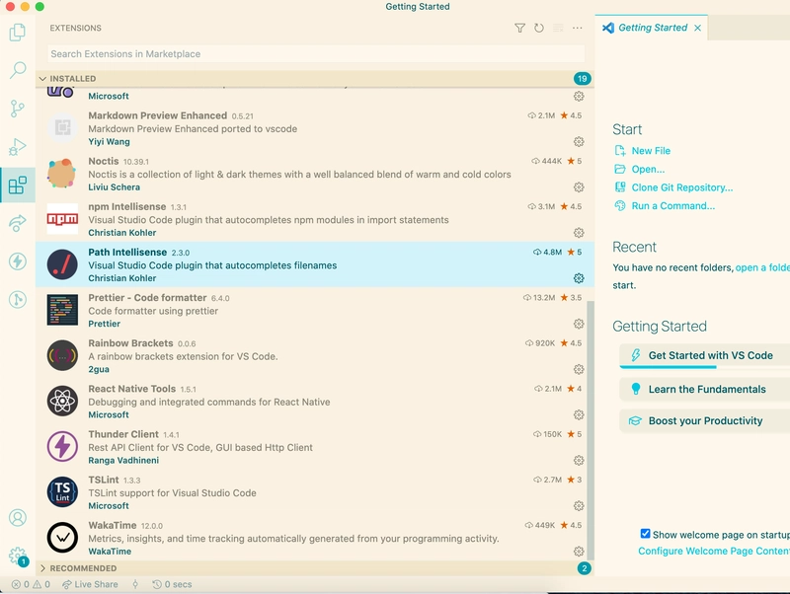Click New File link
The width and height of the screenshot is (790, 594).
(x=651, y=151)
